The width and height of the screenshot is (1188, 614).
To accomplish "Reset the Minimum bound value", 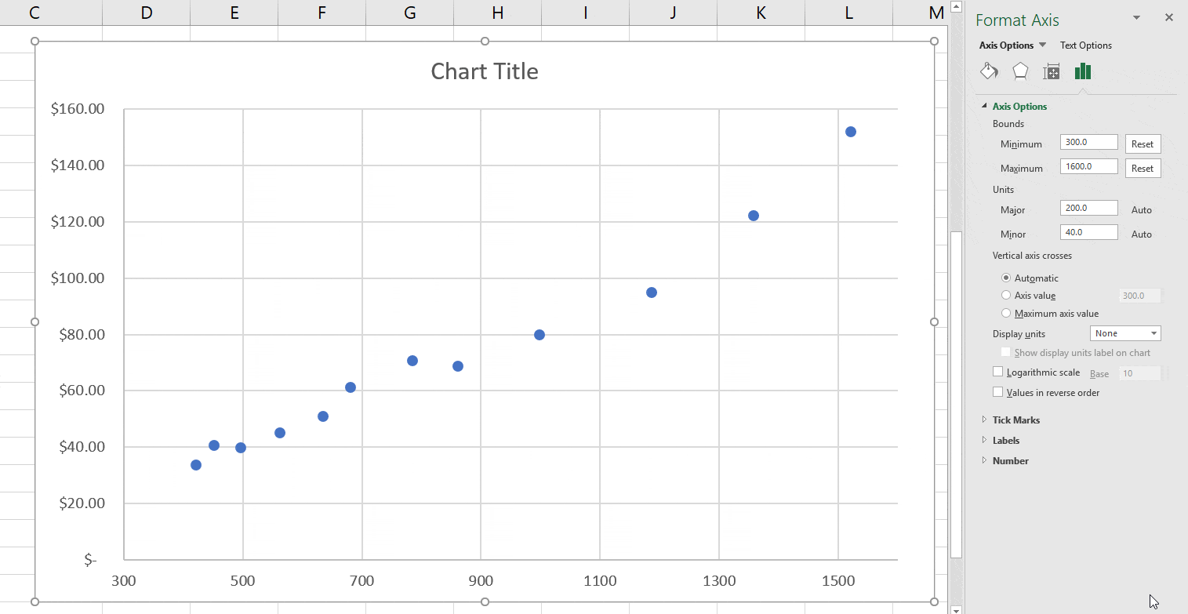I will point(1143,144).
